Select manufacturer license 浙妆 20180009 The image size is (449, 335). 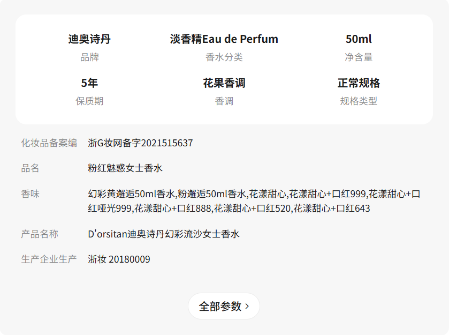pyautogui.click(x=119, y=259)
